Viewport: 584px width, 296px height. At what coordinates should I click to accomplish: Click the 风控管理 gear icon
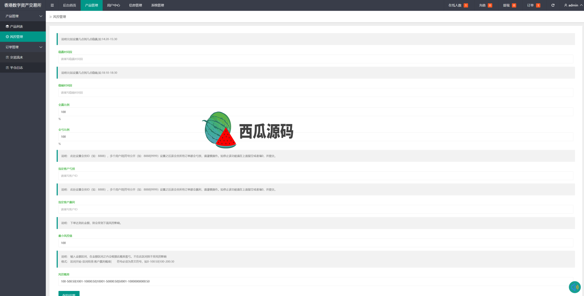pyautogui.click(x=7, y=37)
